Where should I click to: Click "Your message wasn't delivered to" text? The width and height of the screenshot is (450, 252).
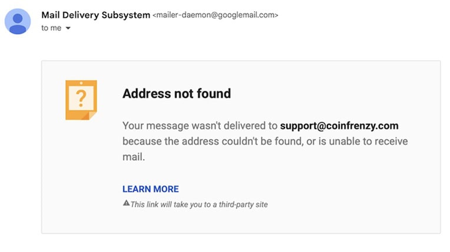pyautogui.click(x=200, y=126)
